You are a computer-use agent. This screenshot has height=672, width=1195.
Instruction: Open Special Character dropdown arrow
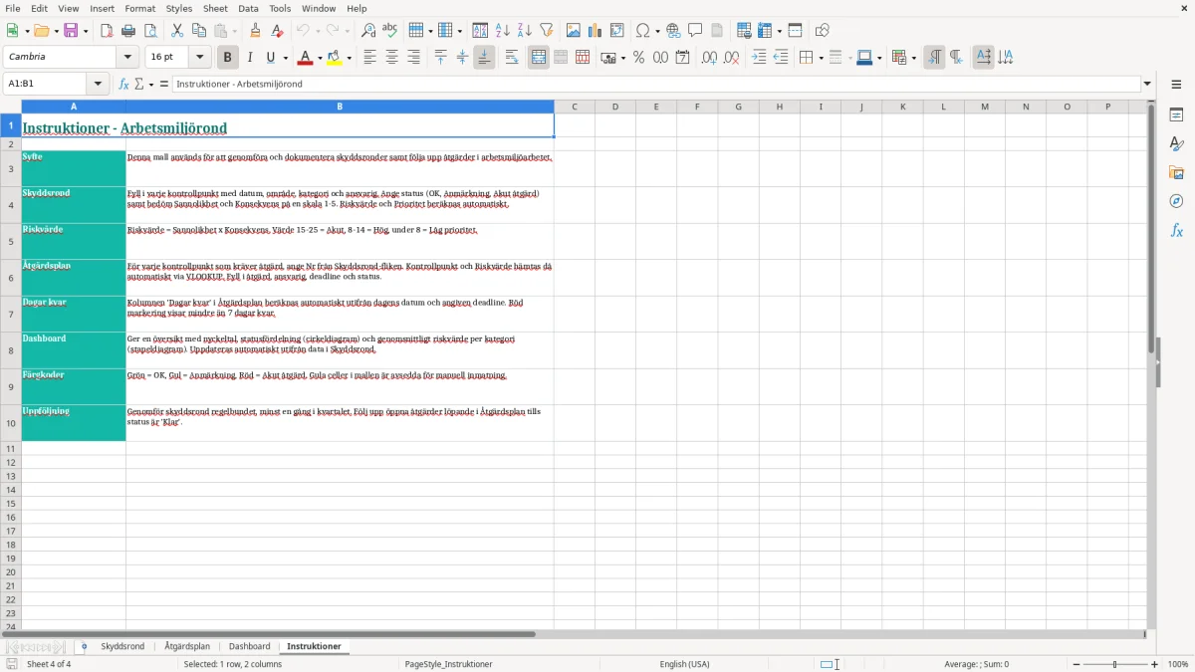coord(657,31)
